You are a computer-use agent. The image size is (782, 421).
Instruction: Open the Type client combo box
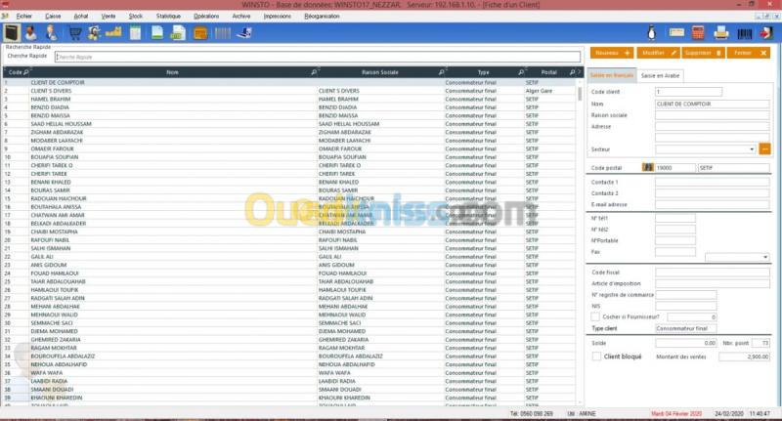click(686, 328)
